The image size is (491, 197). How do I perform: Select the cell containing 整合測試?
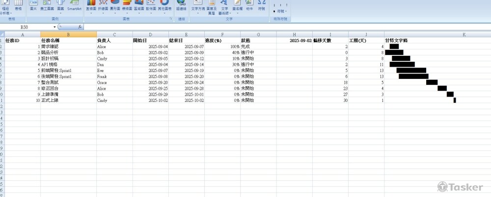pyautogui.click(x=69, y=82)
